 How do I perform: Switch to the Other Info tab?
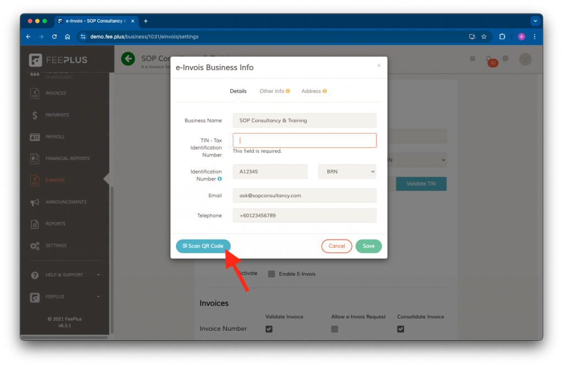274,91
